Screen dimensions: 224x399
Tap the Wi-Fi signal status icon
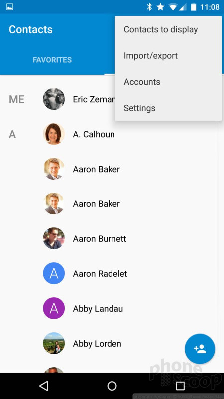(173, 7)
